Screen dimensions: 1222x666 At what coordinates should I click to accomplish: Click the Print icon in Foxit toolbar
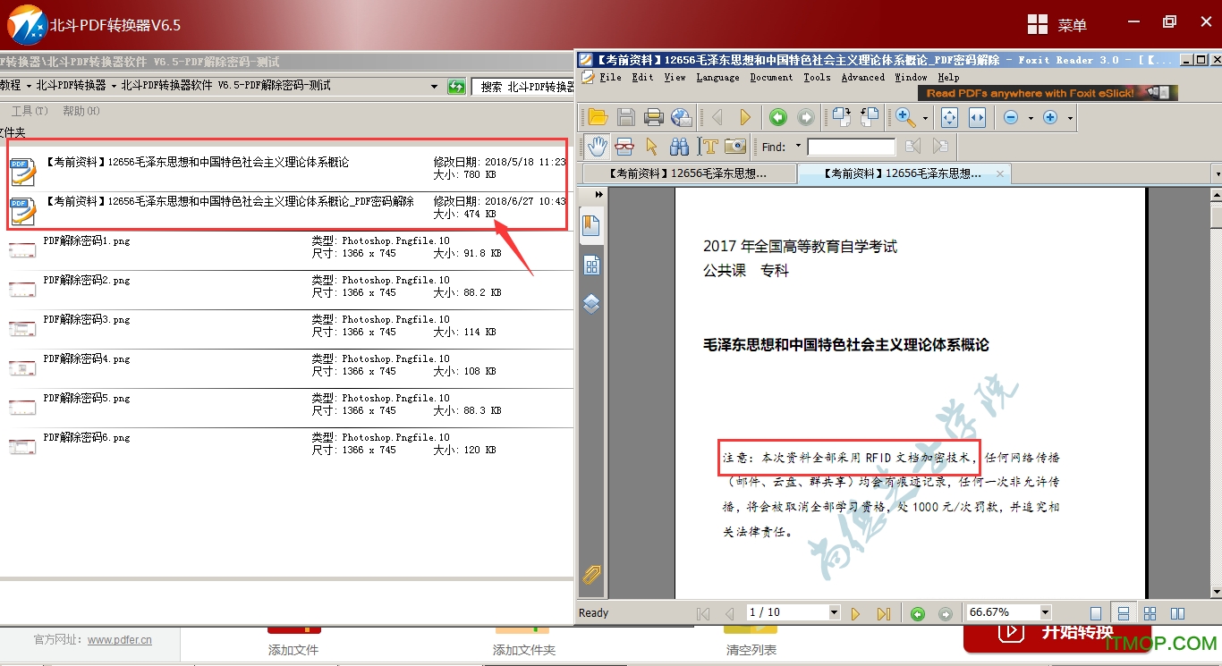tap(653, 117)
